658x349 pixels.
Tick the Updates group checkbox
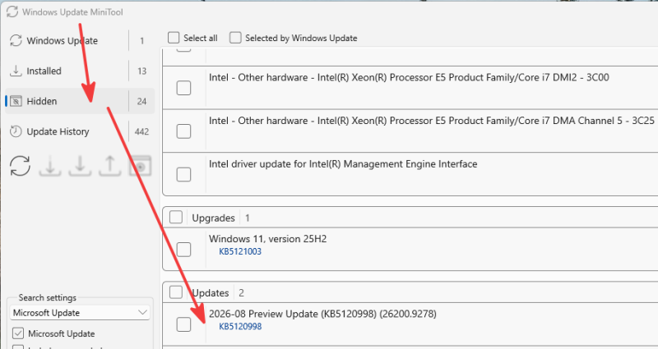176,292
